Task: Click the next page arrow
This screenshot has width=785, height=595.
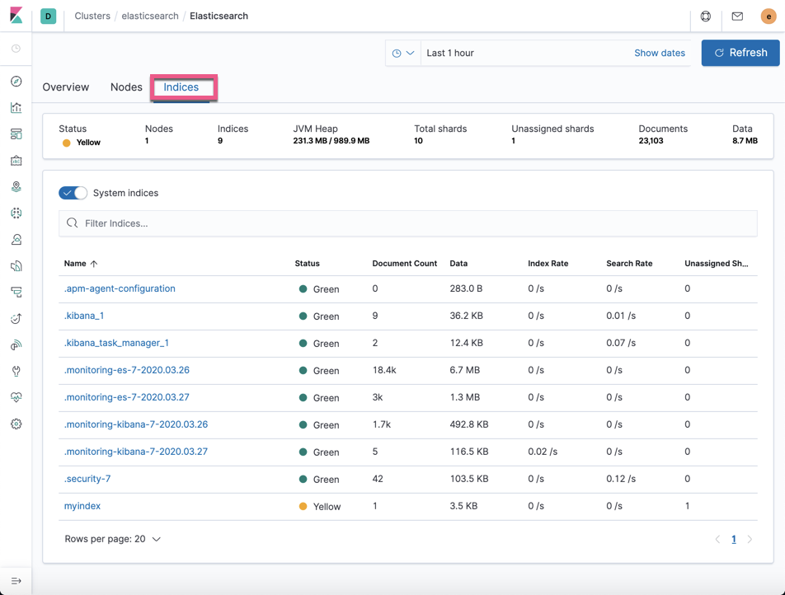Action: point(750,539)
